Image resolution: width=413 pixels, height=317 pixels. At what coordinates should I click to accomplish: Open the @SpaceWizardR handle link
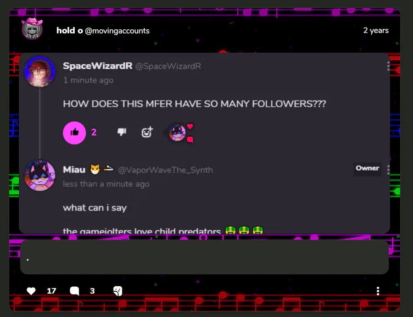pos(168,66)
